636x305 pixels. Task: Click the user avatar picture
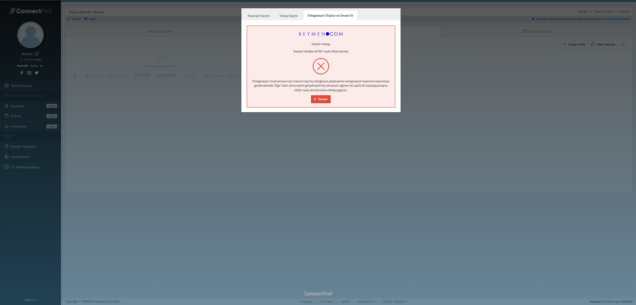pyautogui.click(x=31, y=35)
